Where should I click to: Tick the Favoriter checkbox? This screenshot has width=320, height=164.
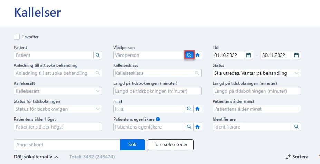(x=17, y=37)
